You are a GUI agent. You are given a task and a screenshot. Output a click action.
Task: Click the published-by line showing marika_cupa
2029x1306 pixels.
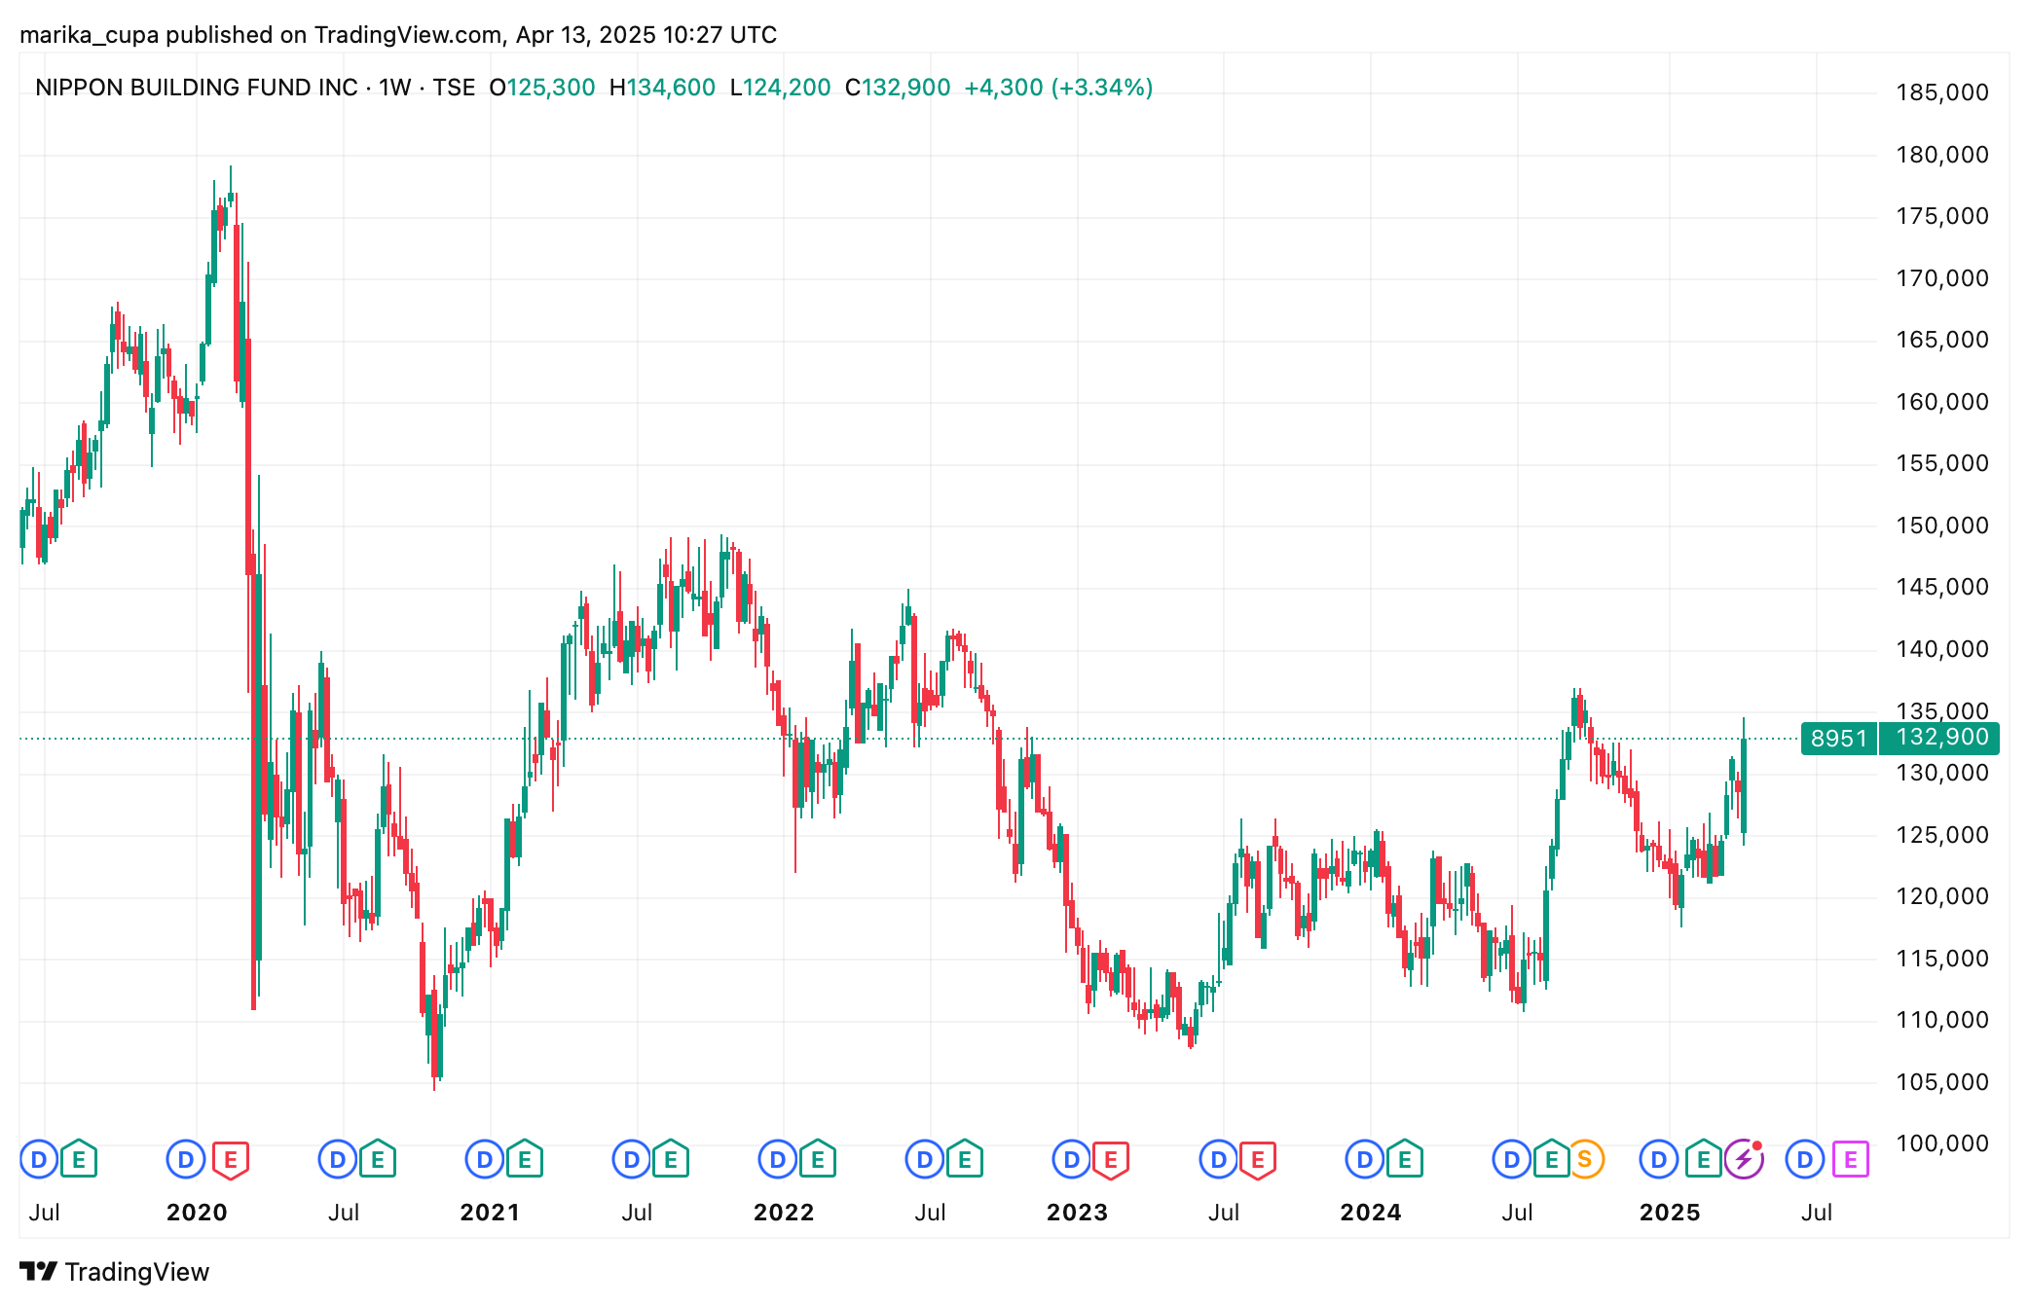pos(398,35)
